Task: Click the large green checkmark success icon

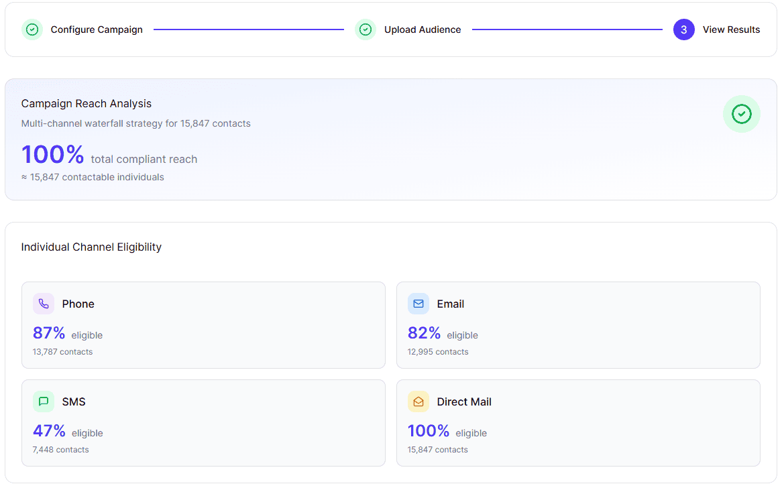Action: pyautogui.click(x=741, y=114)
